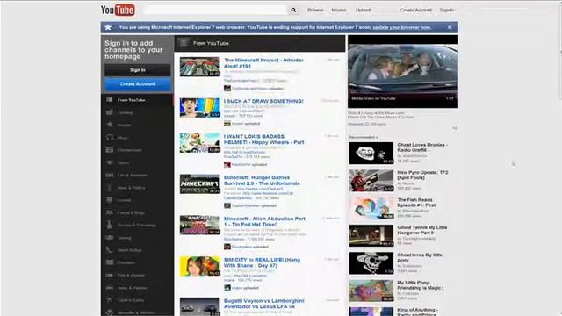562x316 pixels.
Task: Open Film & Animation category in sidebar
Action: pos(137,176)
